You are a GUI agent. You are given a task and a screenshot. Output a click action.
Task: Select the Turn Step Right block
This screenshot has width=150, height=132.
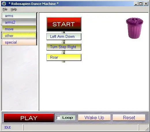point(64,47)
